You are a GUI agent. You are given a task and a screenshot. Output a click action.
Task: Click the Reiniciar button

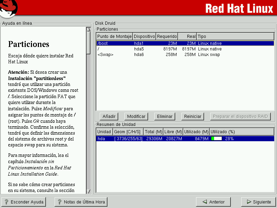point(193,117)
